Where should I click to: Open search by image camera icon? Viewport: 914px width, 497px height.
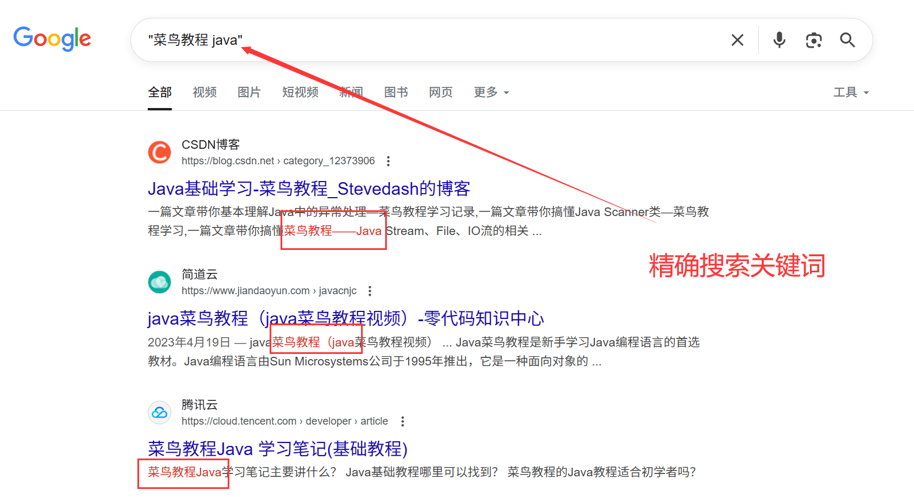tap(813, 40)
